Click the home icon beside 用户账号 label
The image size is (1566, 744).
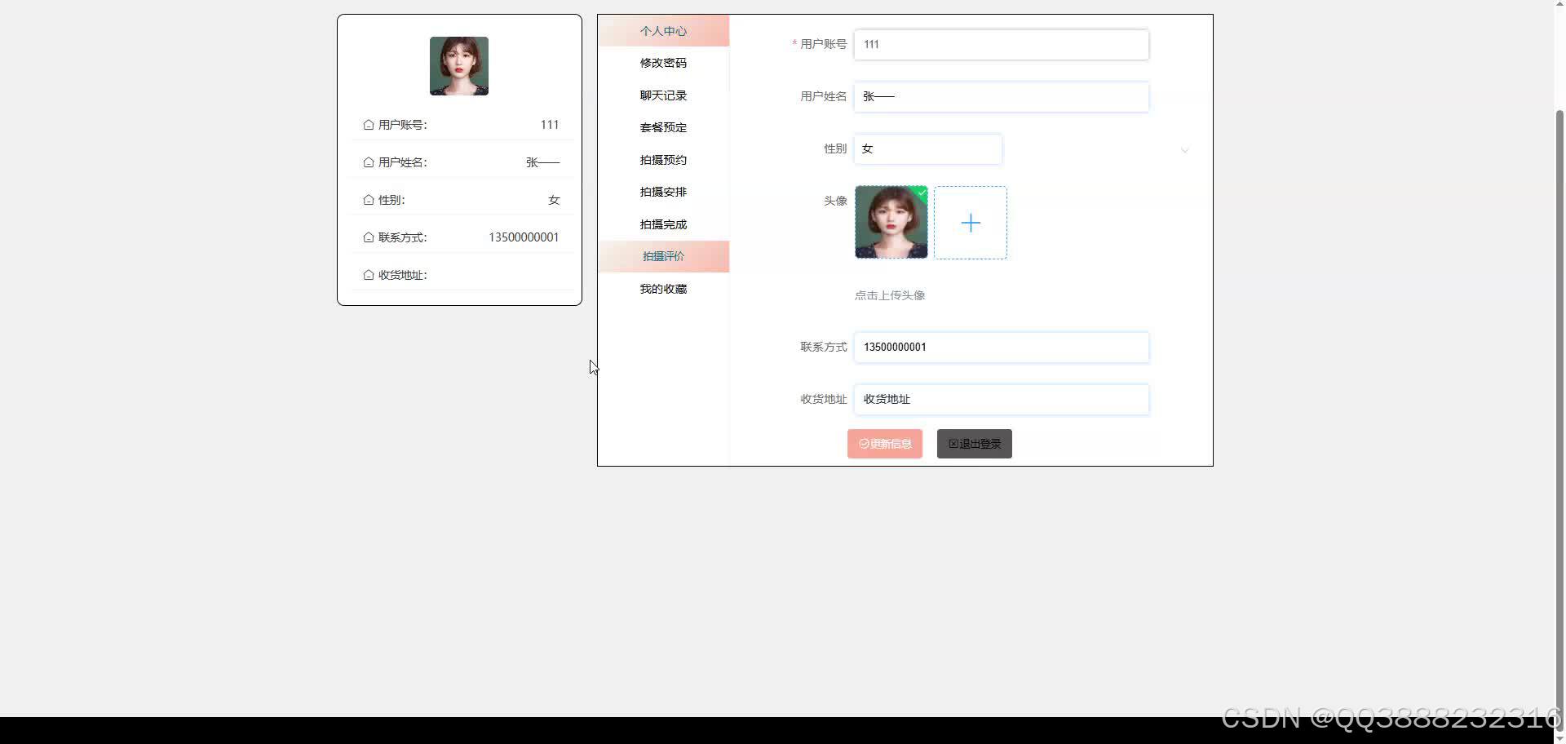tap(368, 124)
